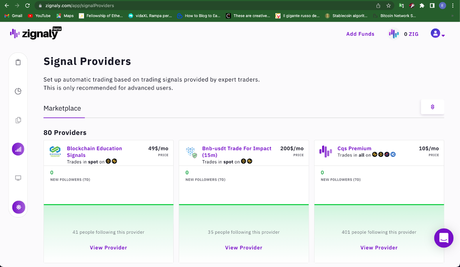
Task: Click Blockchain Education Signals logo
Action: pyautogui.click(x=55, y=152)
